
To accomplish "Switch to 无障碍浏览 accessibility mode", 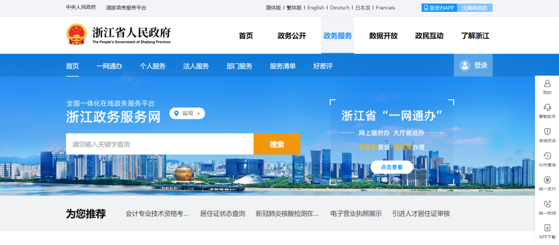I will tap(475, 8).
